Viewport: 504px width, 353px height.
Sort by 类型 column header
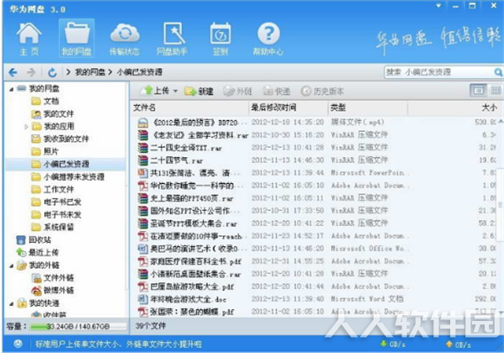(368, 108)
